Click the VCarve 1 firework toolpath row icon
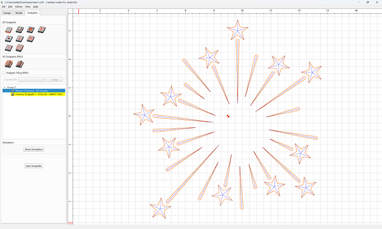The image size is (382, 229). (13, 91)
